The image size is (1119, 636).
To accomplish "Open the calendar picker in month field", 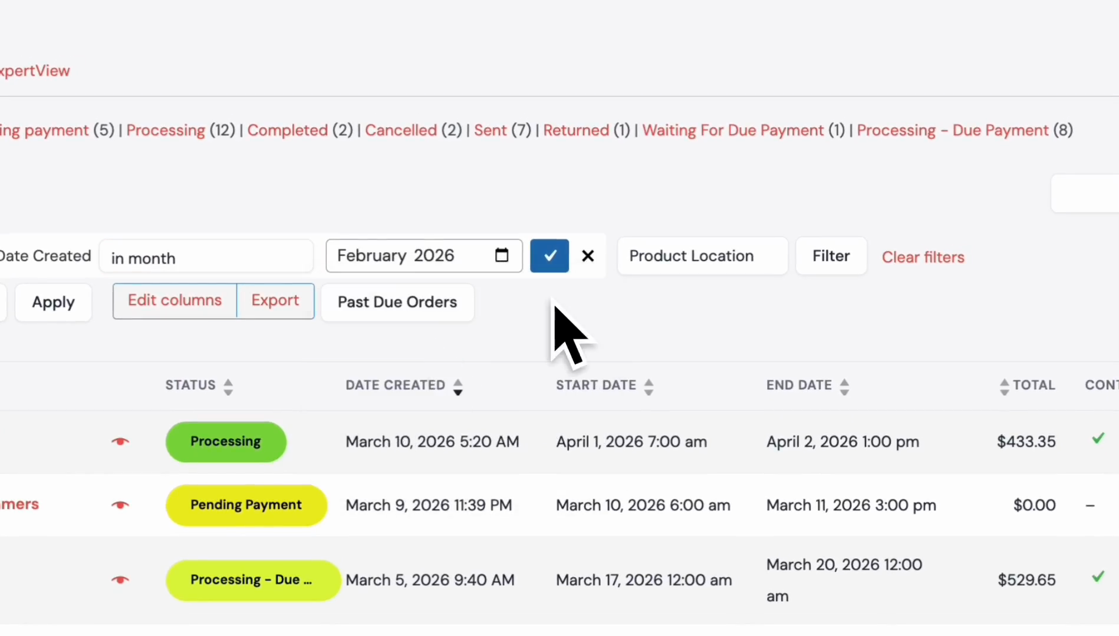I will tap(502, 255).
